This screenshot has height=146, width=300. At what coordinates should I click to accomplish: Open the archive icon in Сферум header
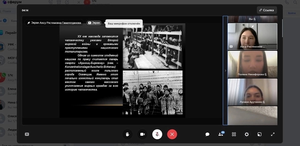(59, 2)
